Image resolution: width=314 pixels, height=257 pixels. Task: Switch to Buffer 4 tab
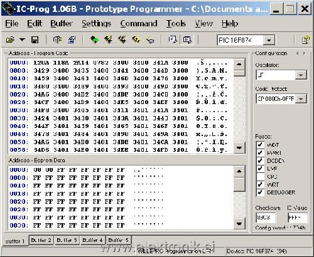pyautogui.click(x=92, y=240)
